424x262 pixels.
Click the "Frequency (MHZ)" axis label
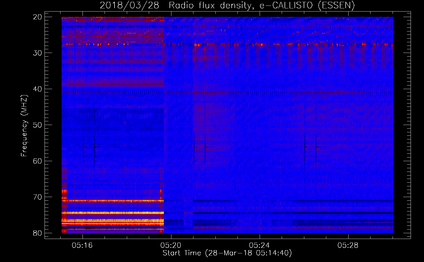pyautogui.click(x=24, y=126)
